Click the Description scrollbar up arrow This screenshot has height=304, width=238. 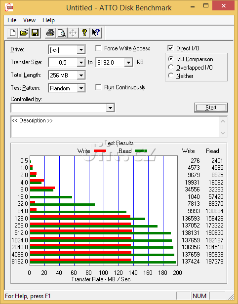click(x=223, y=121)
